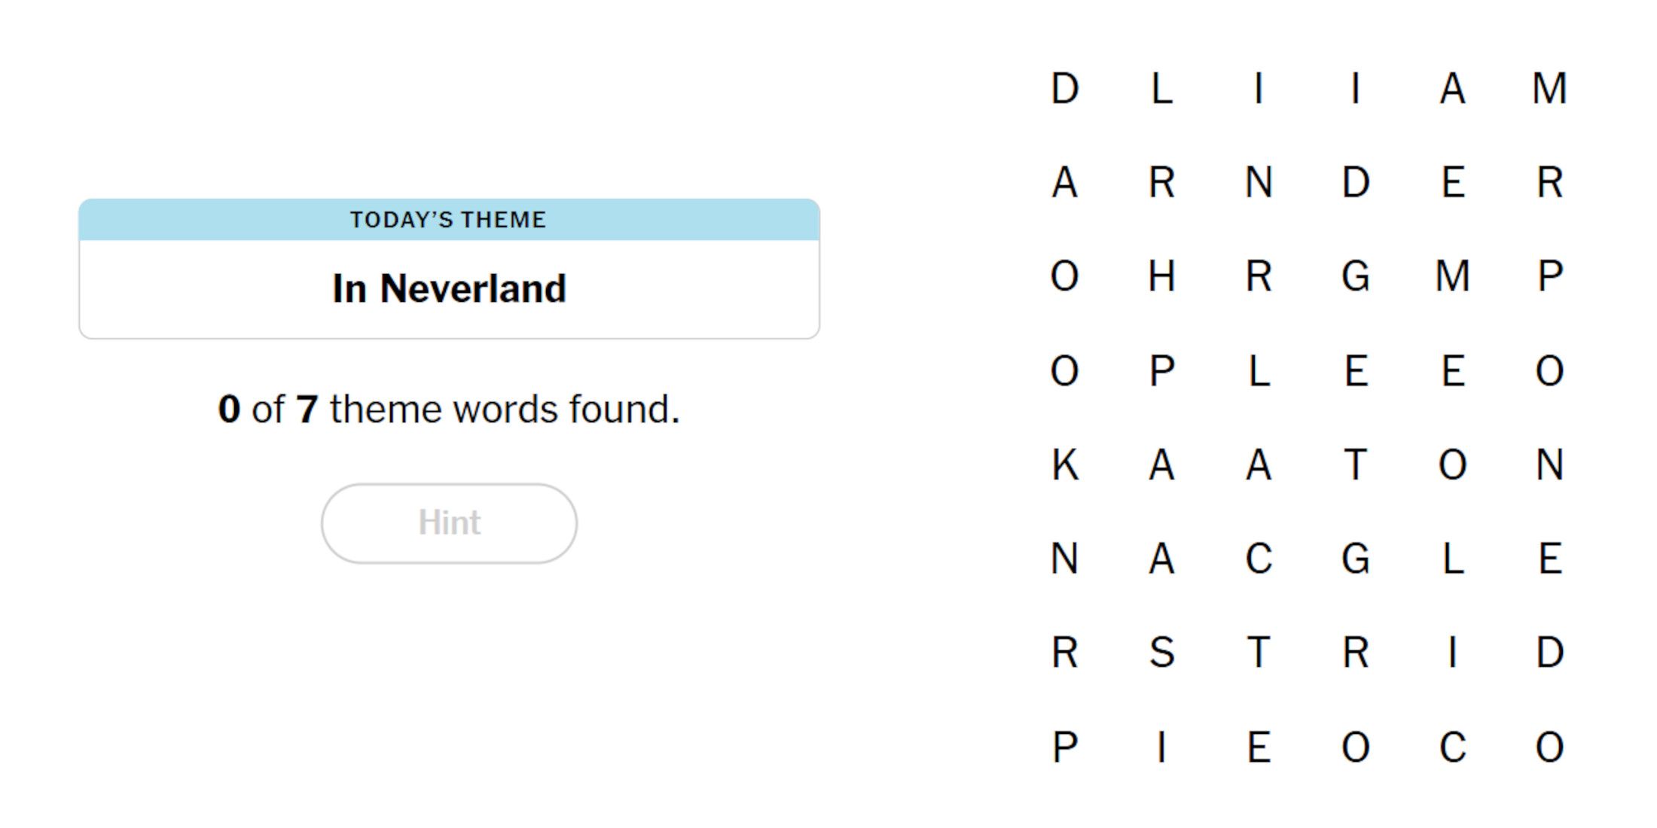Screen dimensions: 1657x828
Task: Click the Hint button
Action: click(448, 522)
